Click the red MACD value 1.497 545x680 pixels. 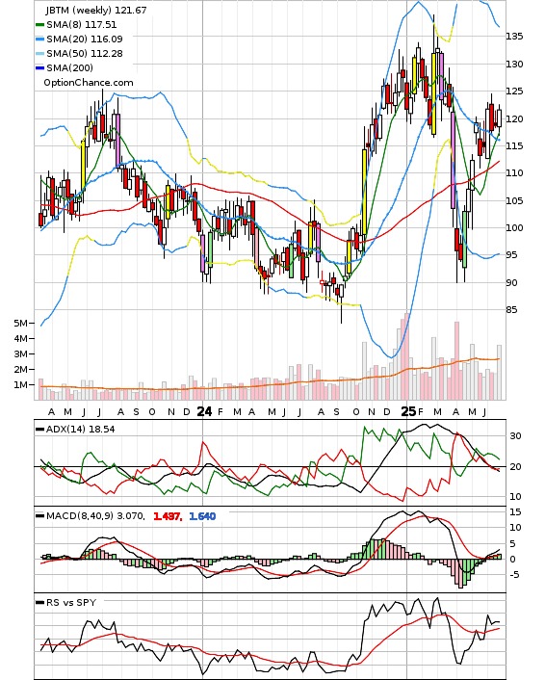click(168, 516)
